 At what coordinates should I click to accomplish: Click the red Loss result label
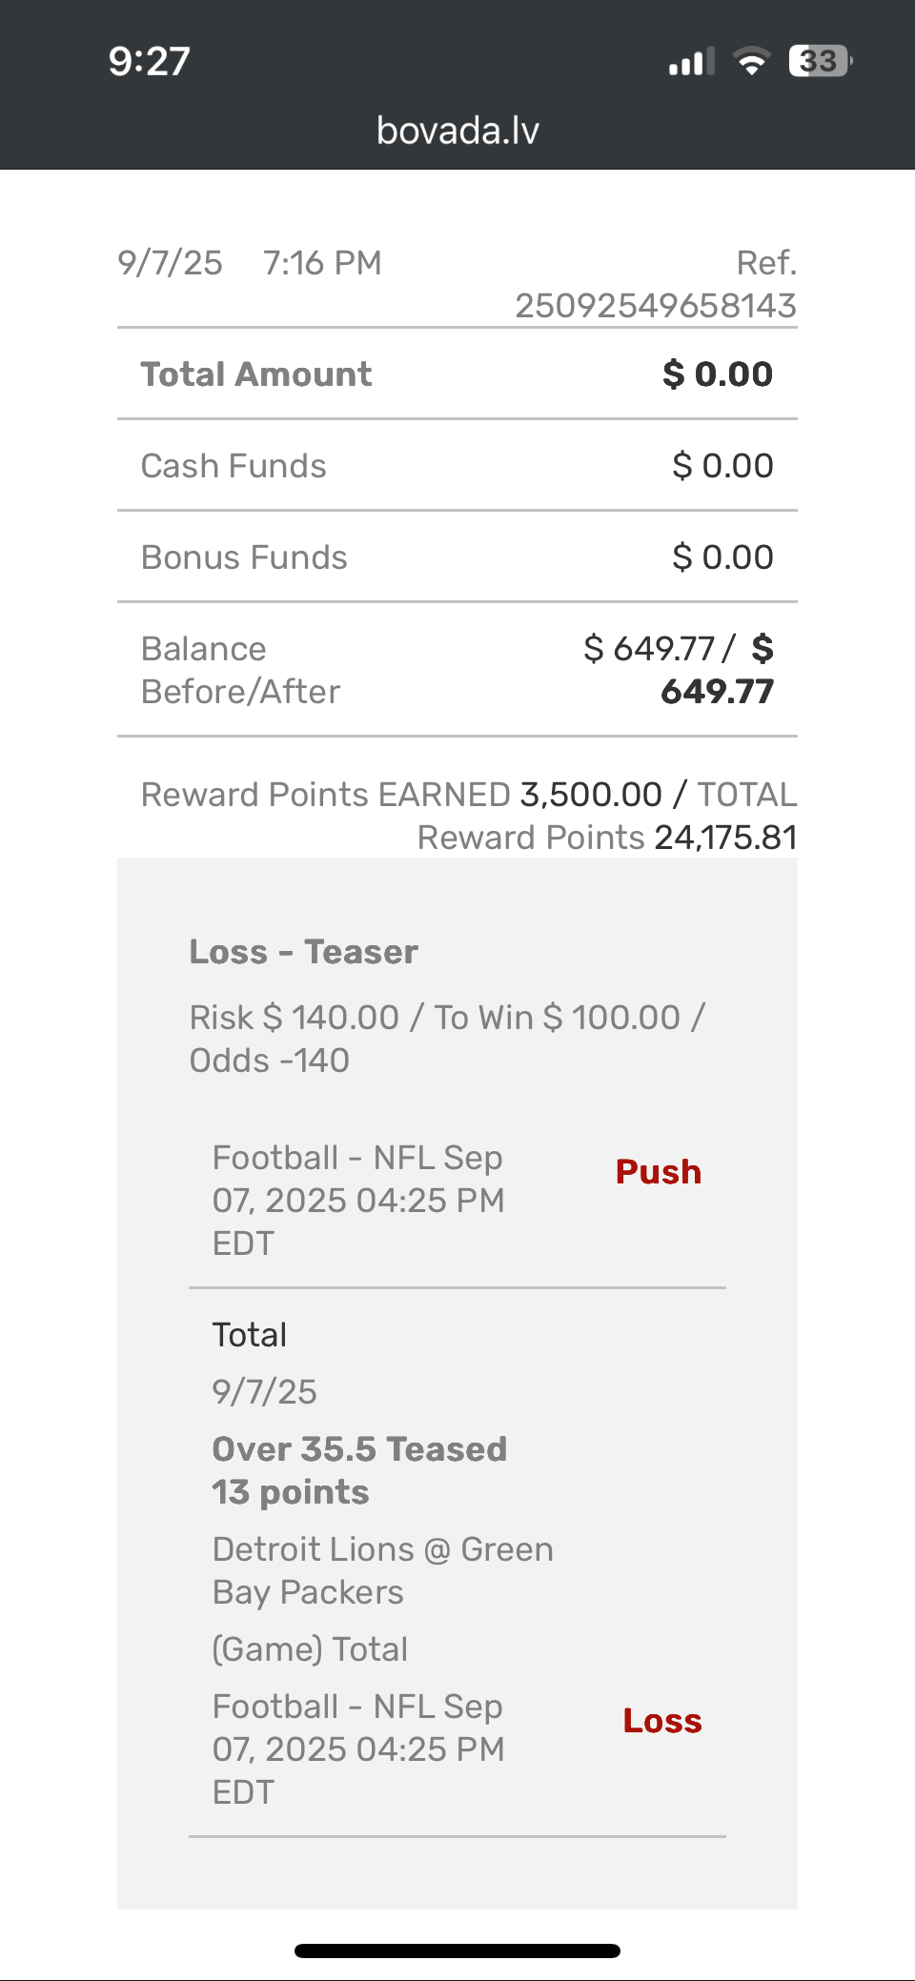662,1721
